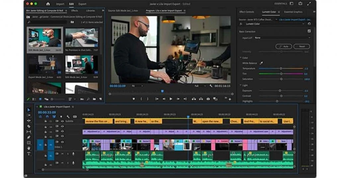Open Quick Export share icon

pyautogui.click(x=300, y=3)
